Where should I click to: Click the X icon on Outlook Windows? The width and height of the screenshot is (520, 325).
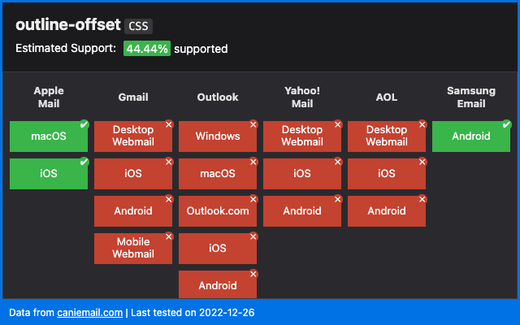253,124
